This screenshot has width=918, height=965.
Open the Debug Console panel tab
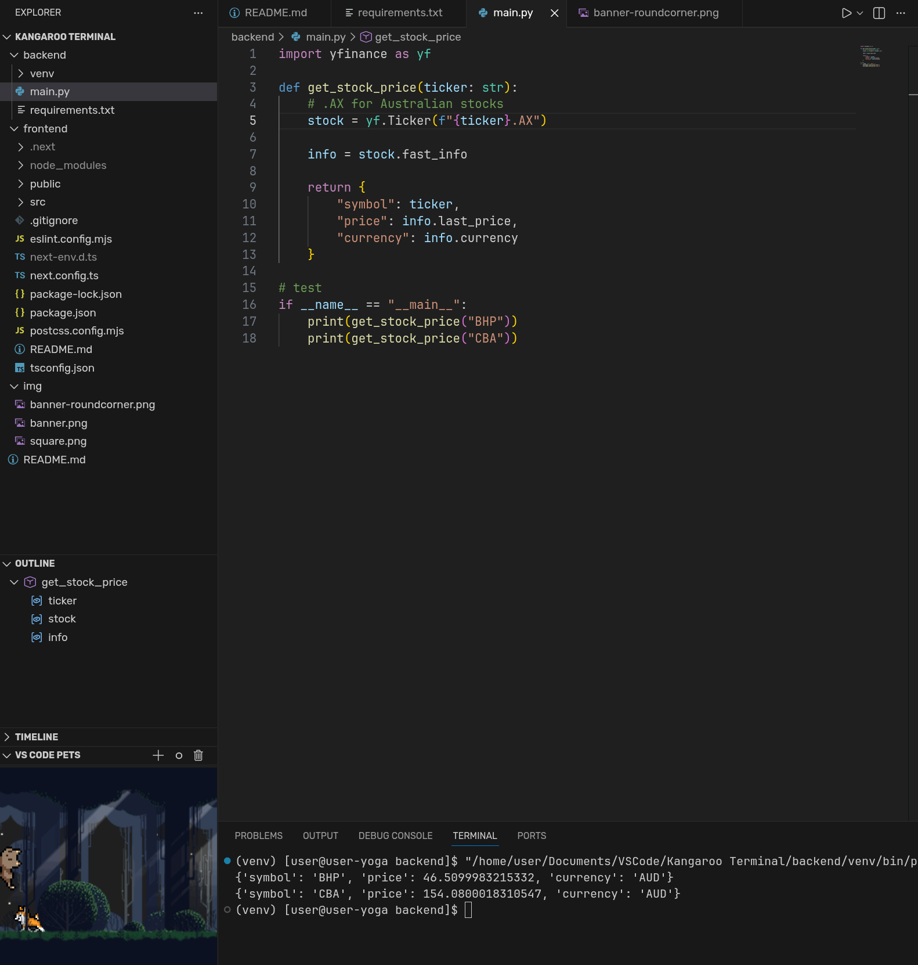coord(395,836)
